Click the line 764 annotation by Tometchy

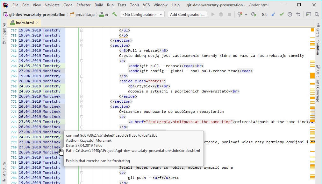tap(39, 66)
